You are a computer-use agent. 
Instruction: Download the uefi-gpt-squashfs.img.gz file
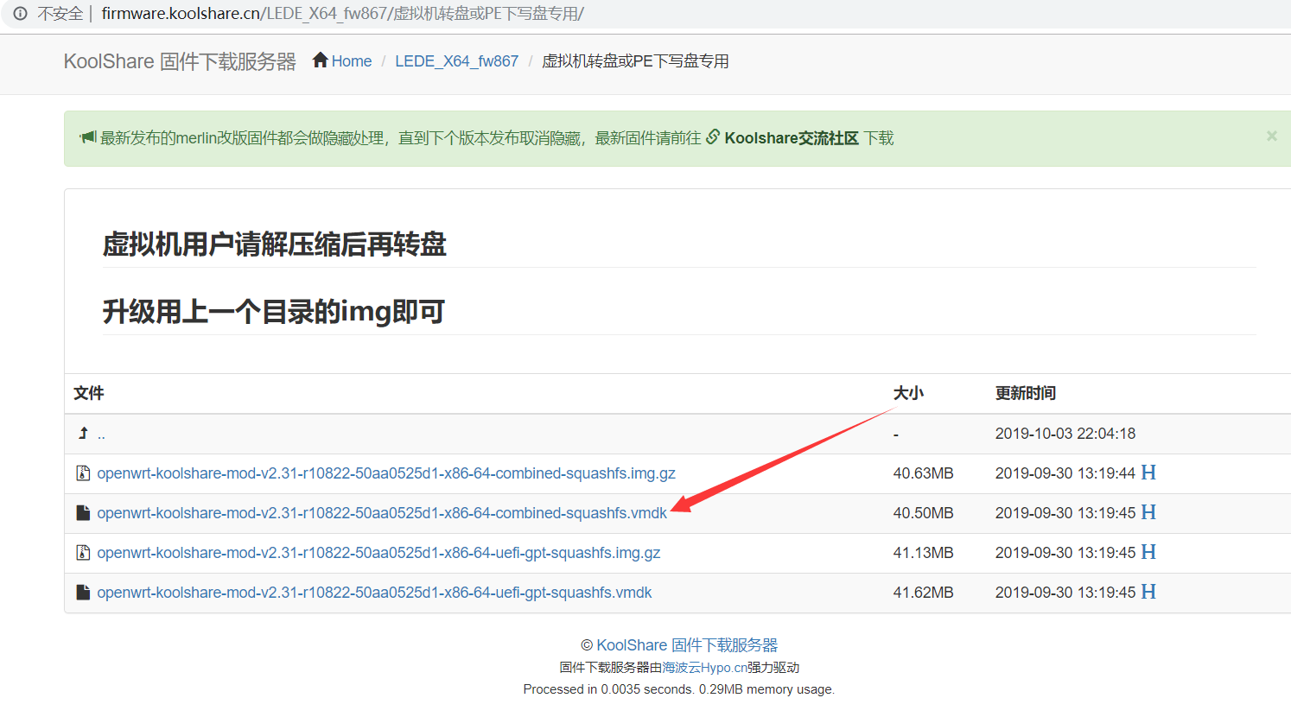coord(378,553)
